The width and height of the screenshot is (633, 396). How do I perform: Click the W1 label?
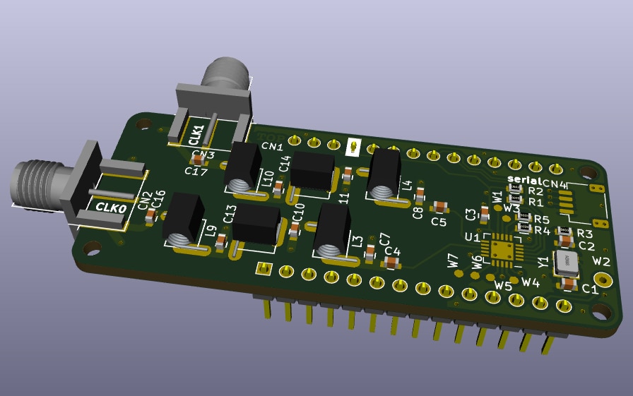point(498,197)
